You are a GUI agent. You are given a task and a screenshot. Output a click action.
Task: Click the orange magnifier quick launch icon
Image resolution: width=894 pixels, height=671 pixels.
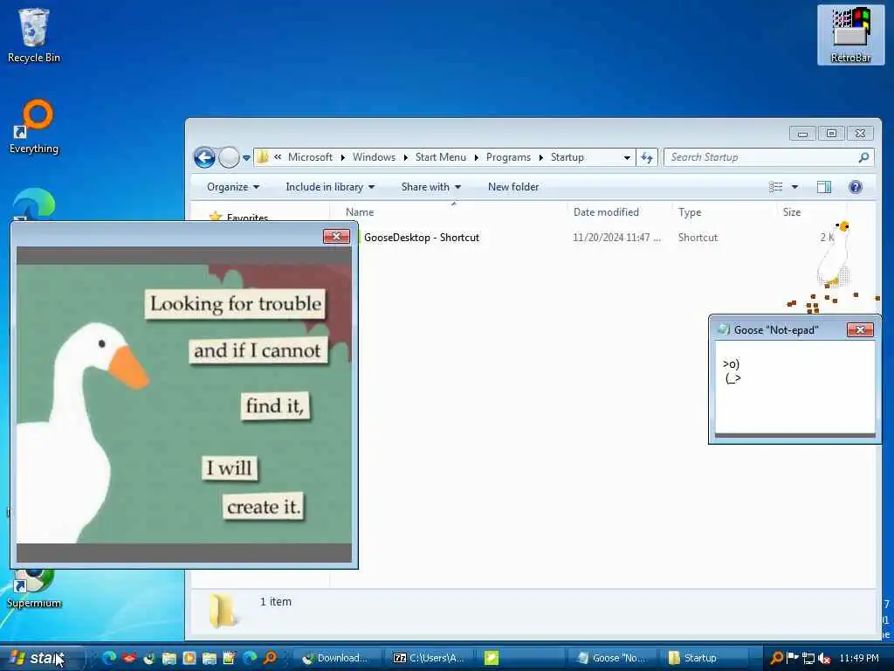coord(270,658)
